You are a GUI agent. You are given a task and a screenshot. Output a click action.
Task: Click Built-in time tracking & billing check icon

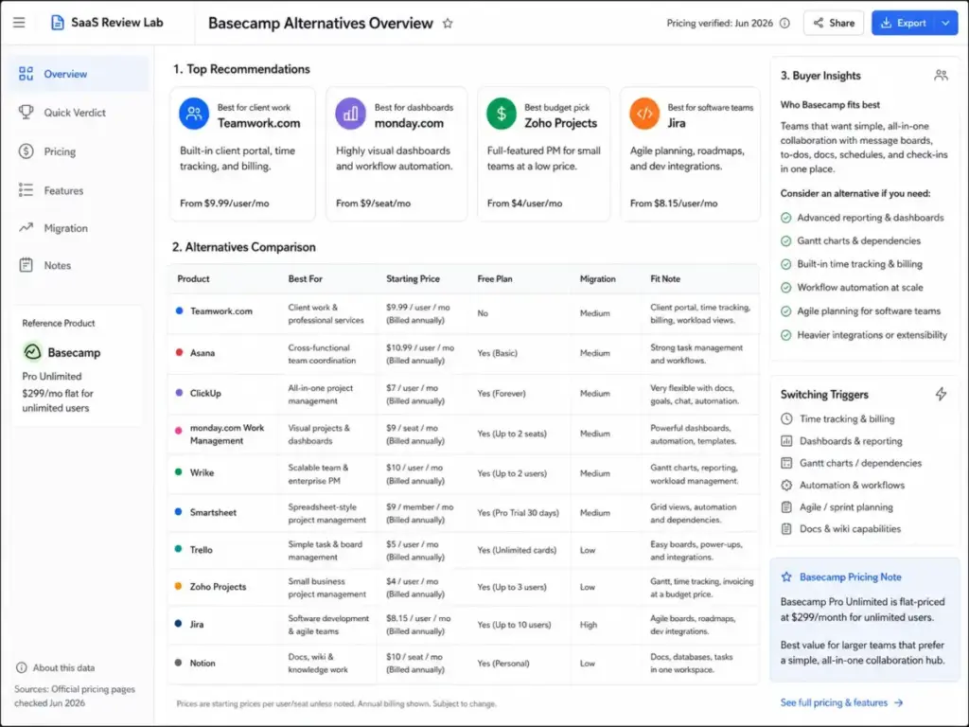pos(785,264)
